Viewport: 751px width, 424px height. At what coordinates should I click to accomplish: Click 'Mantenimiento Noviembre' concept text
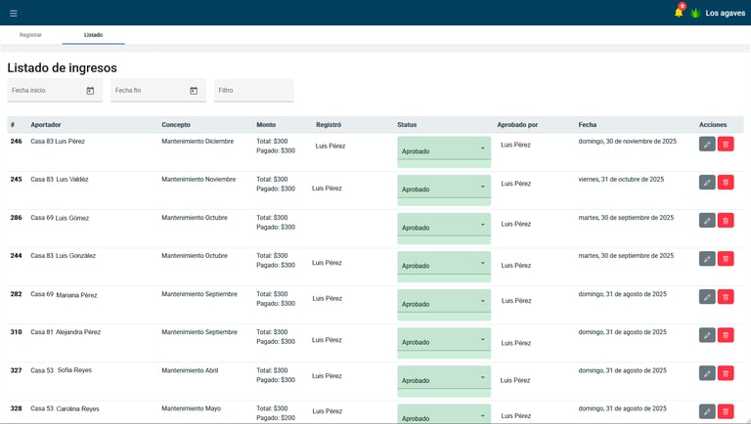[x=199, y=180]
